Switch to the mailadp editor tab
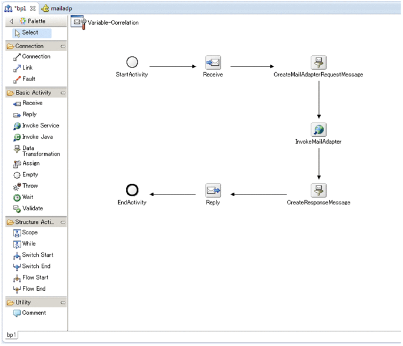 [x=61, y=8]
